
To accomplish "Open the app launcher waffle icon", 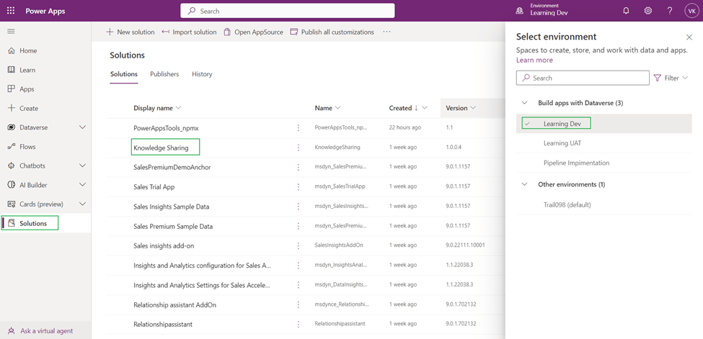I will coord(11,11).
